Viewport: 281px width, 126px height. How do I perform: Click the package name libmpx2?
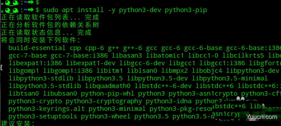coord(175,71)
